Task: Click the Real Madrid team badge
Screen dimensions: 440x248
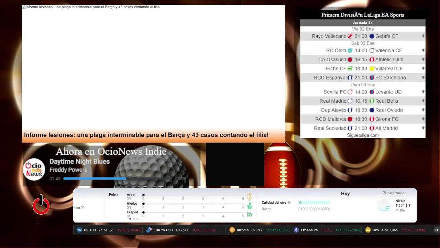Action: pos(350,101)
